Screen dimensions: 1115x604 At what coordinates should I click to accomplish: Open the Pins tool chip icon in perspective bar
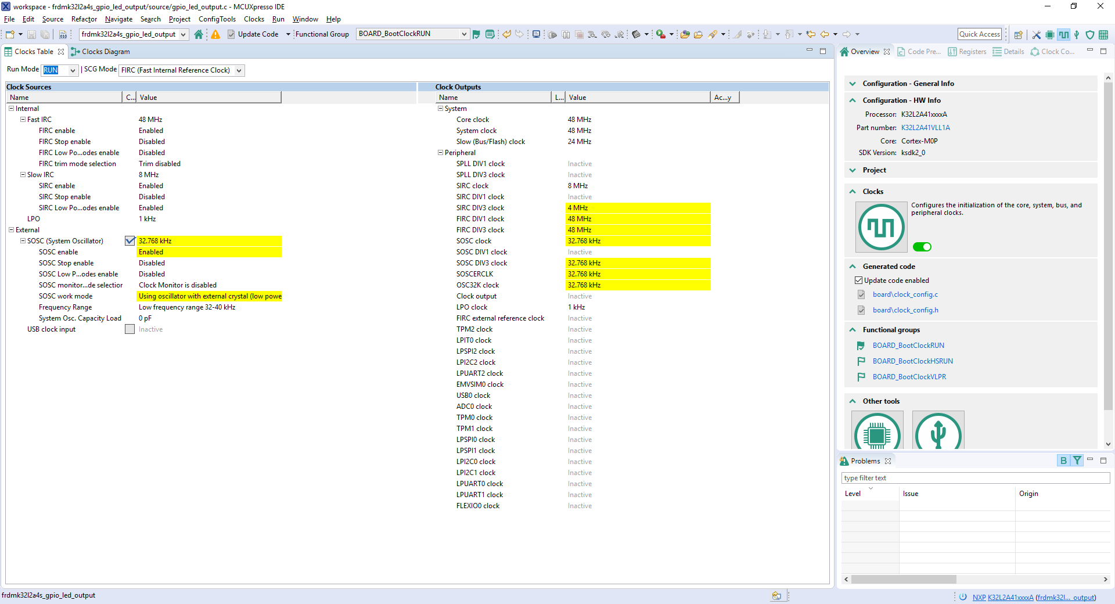1050,35
